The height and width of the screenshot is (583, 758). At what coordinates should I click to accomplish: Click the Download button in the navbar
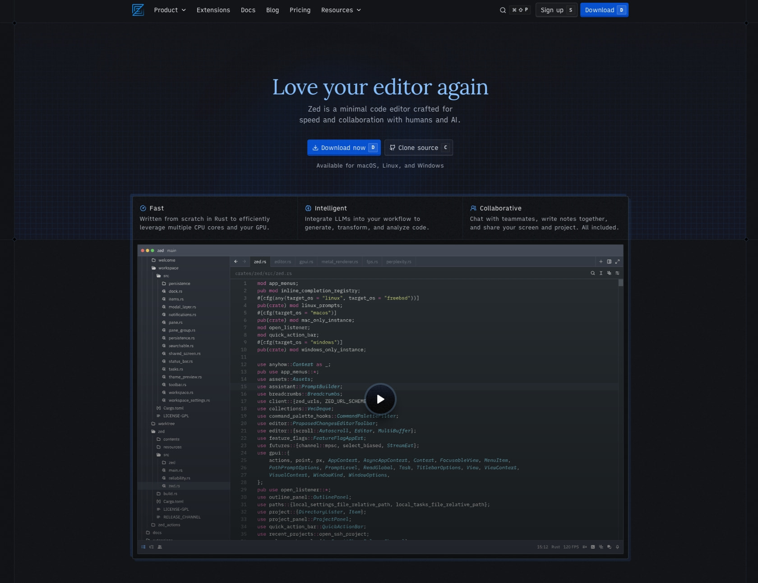(x=604, y=10)
